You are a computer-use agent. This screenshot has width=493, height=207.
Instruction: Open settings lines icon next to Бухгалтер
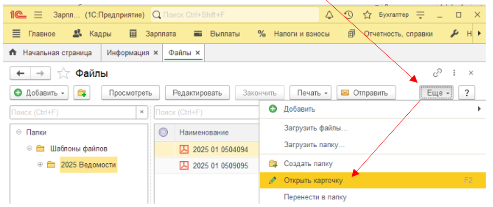[420, 15]
